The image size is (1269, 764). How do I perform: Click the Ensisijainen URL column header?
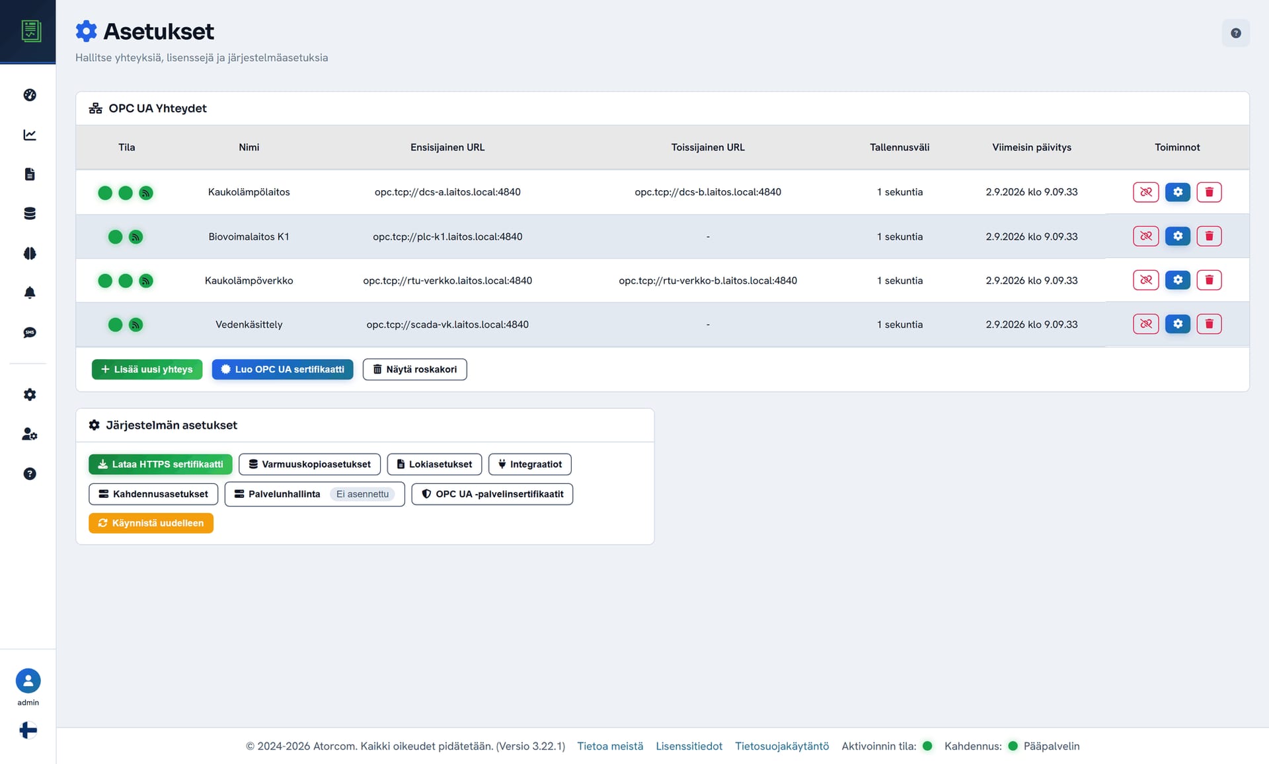[447, 147]
